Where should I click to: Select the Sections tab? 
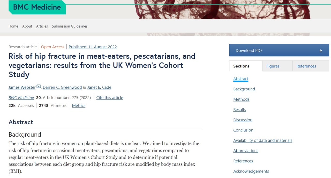coord(241,66)
